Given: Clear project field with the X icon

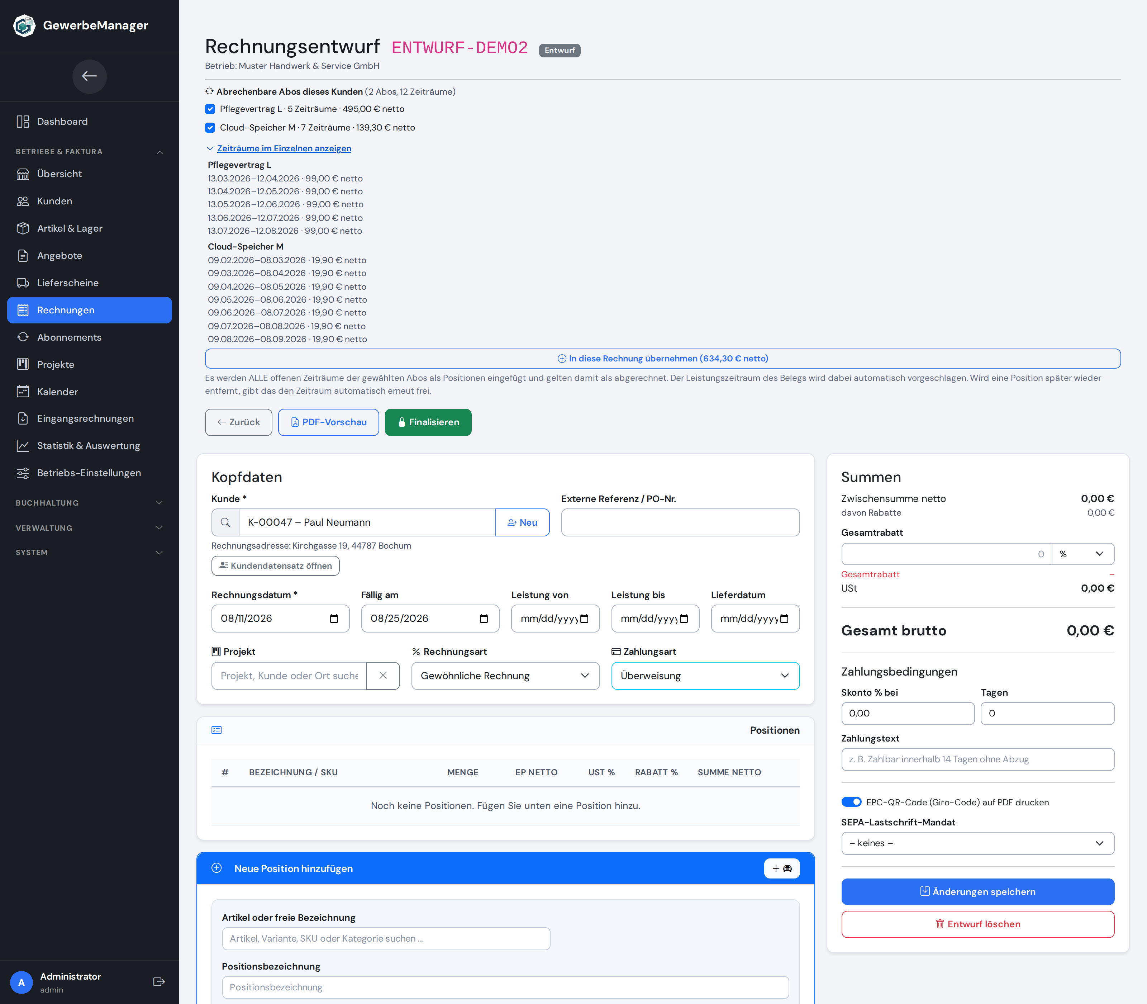Looking at the screenshot, I should pos(383,676).
